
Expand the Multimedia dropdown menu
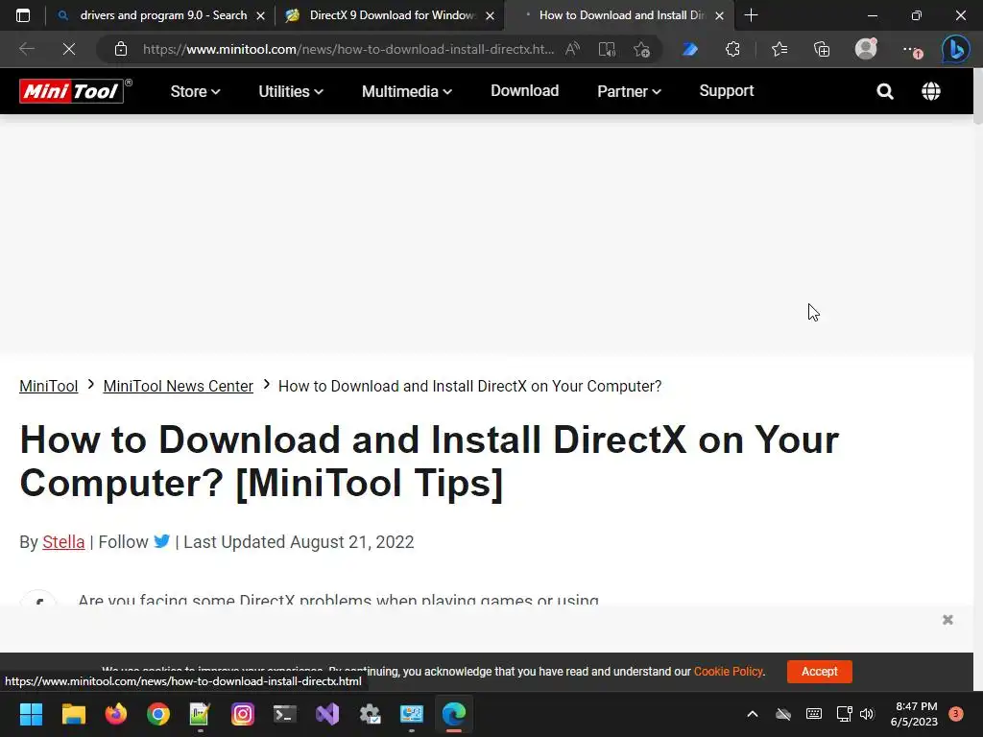[407, 91]
